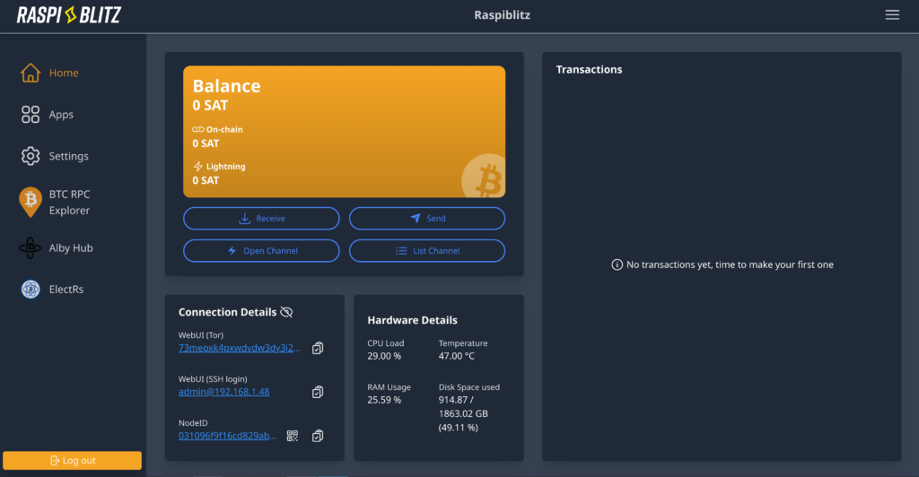Click the CPU Load value 29.00 %

coord(384,356)
